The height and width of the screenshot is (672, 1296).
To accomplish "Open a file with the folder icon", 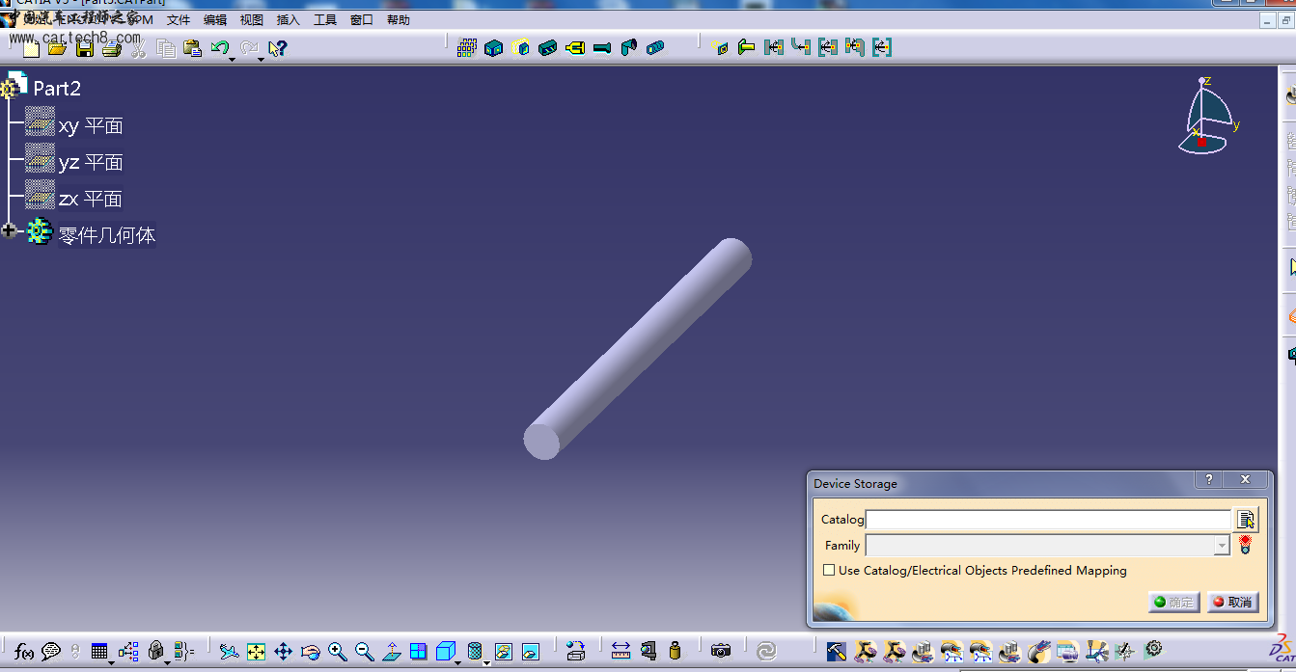I will click(x=57, y=48).
